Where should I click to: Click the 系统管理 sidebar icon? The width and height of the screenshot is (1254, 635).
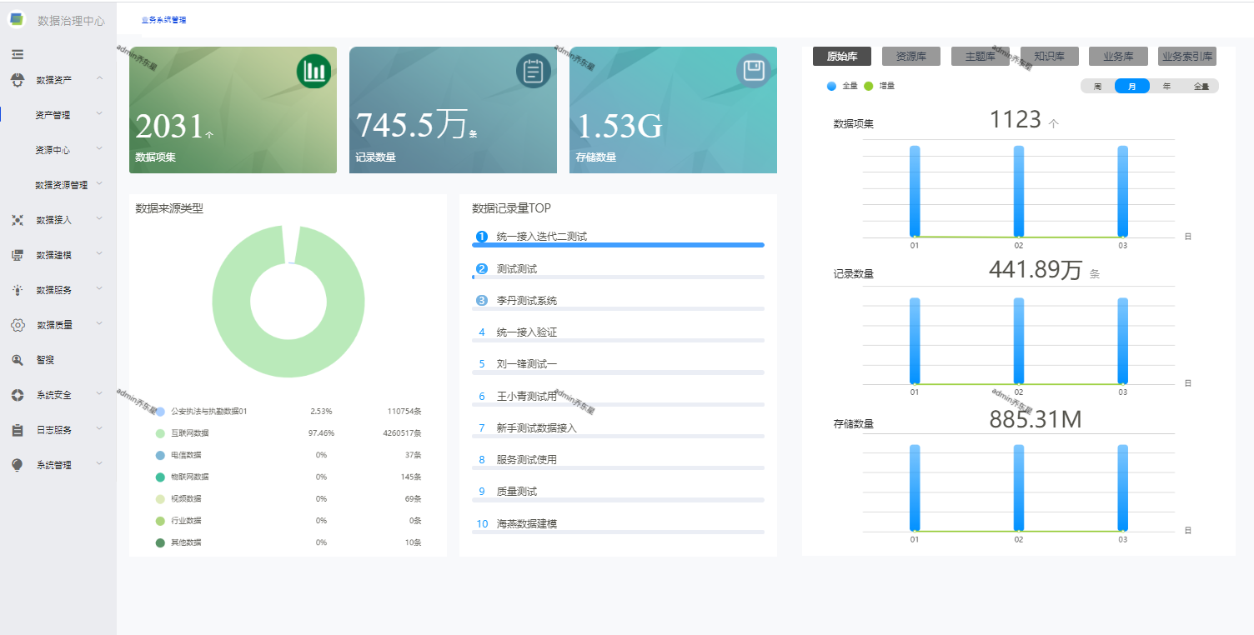point(18,465)
